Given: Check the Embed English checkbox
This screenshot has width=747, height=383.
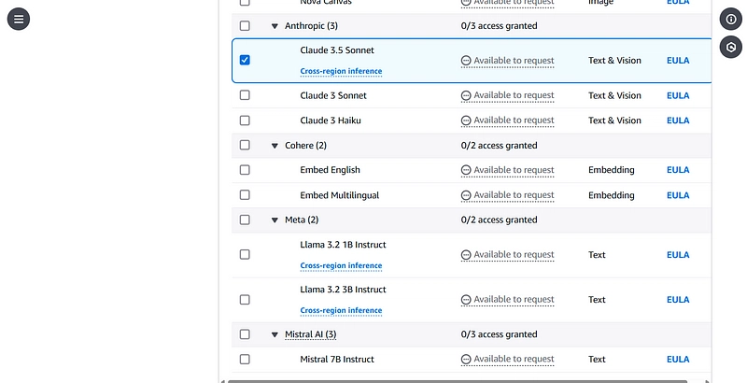Looking at the screenshot, I should point(245,170).
